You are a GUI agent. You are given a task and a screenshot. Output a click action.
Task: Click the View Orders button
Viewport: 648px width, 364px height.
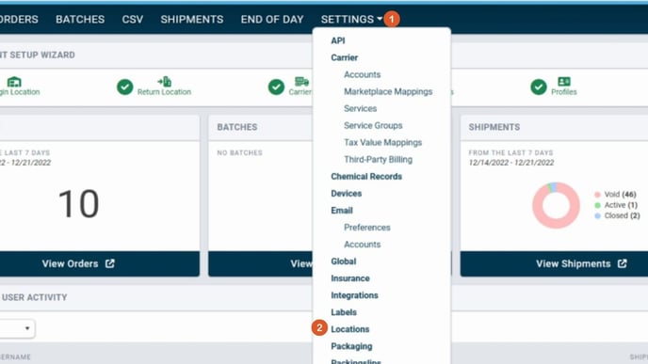(100, 263)
